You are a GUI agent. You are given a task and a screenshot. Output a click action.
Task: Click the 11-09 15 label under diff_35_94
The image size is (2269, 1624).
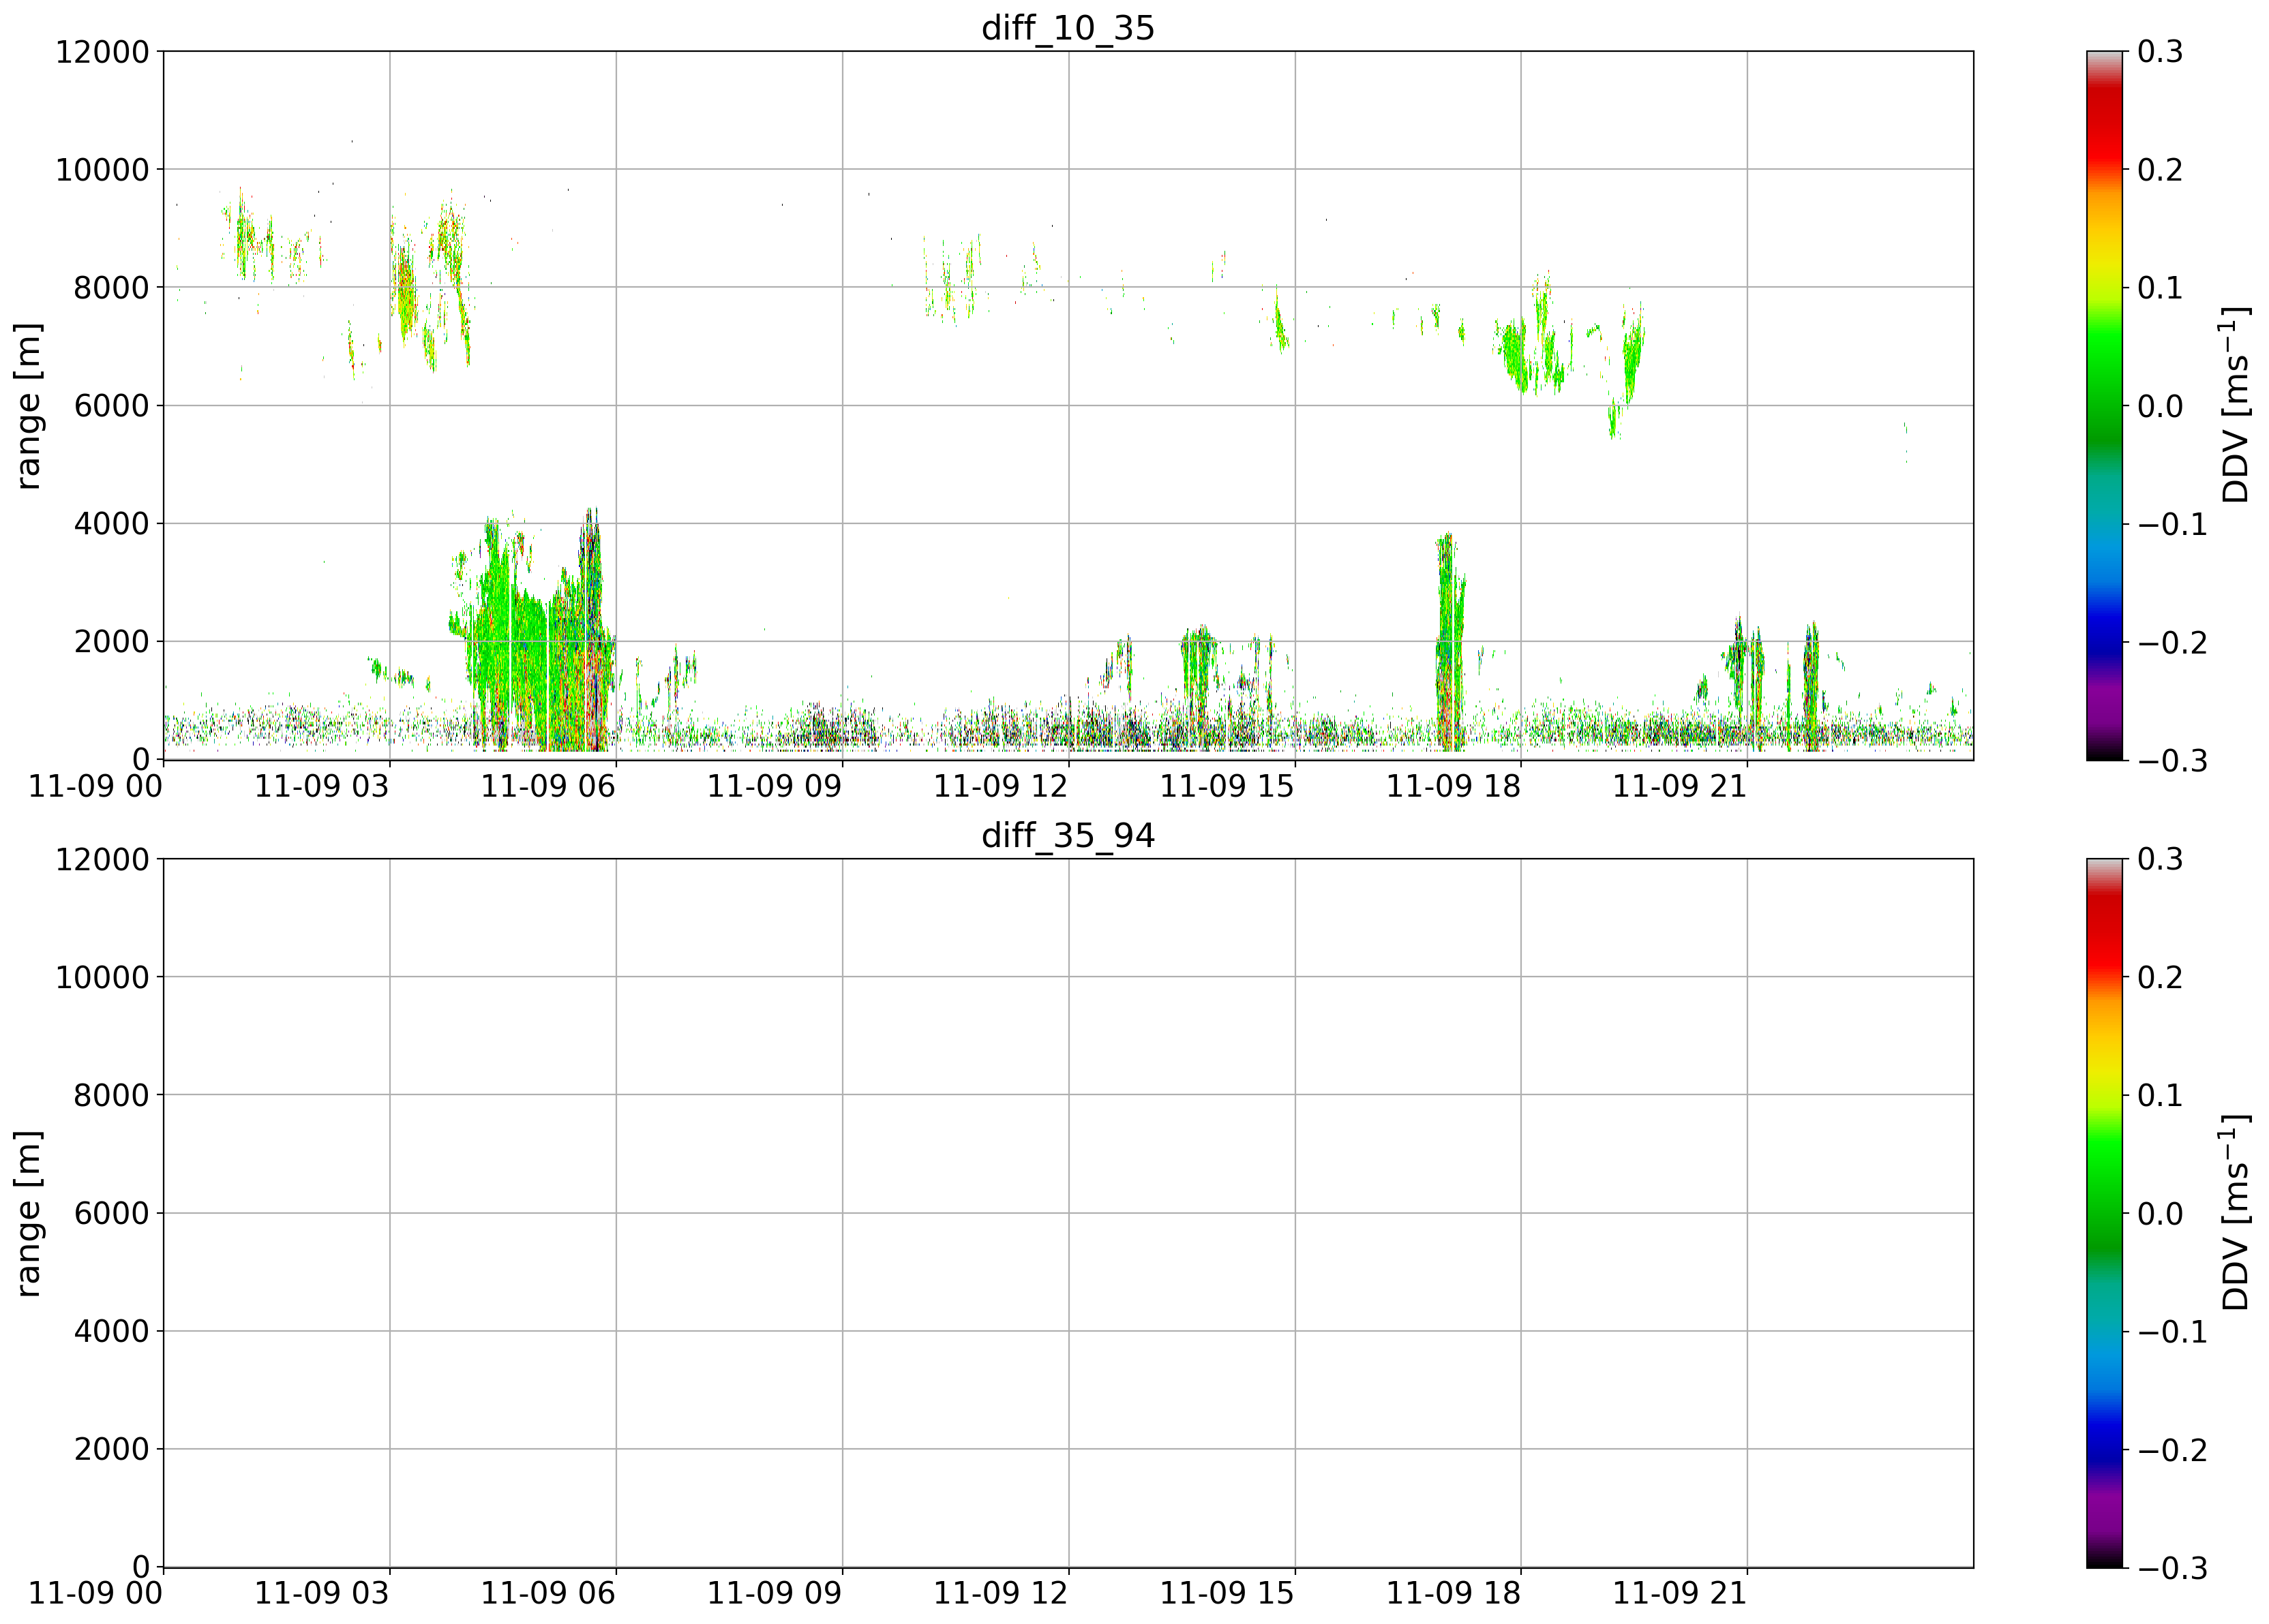1227,1593
